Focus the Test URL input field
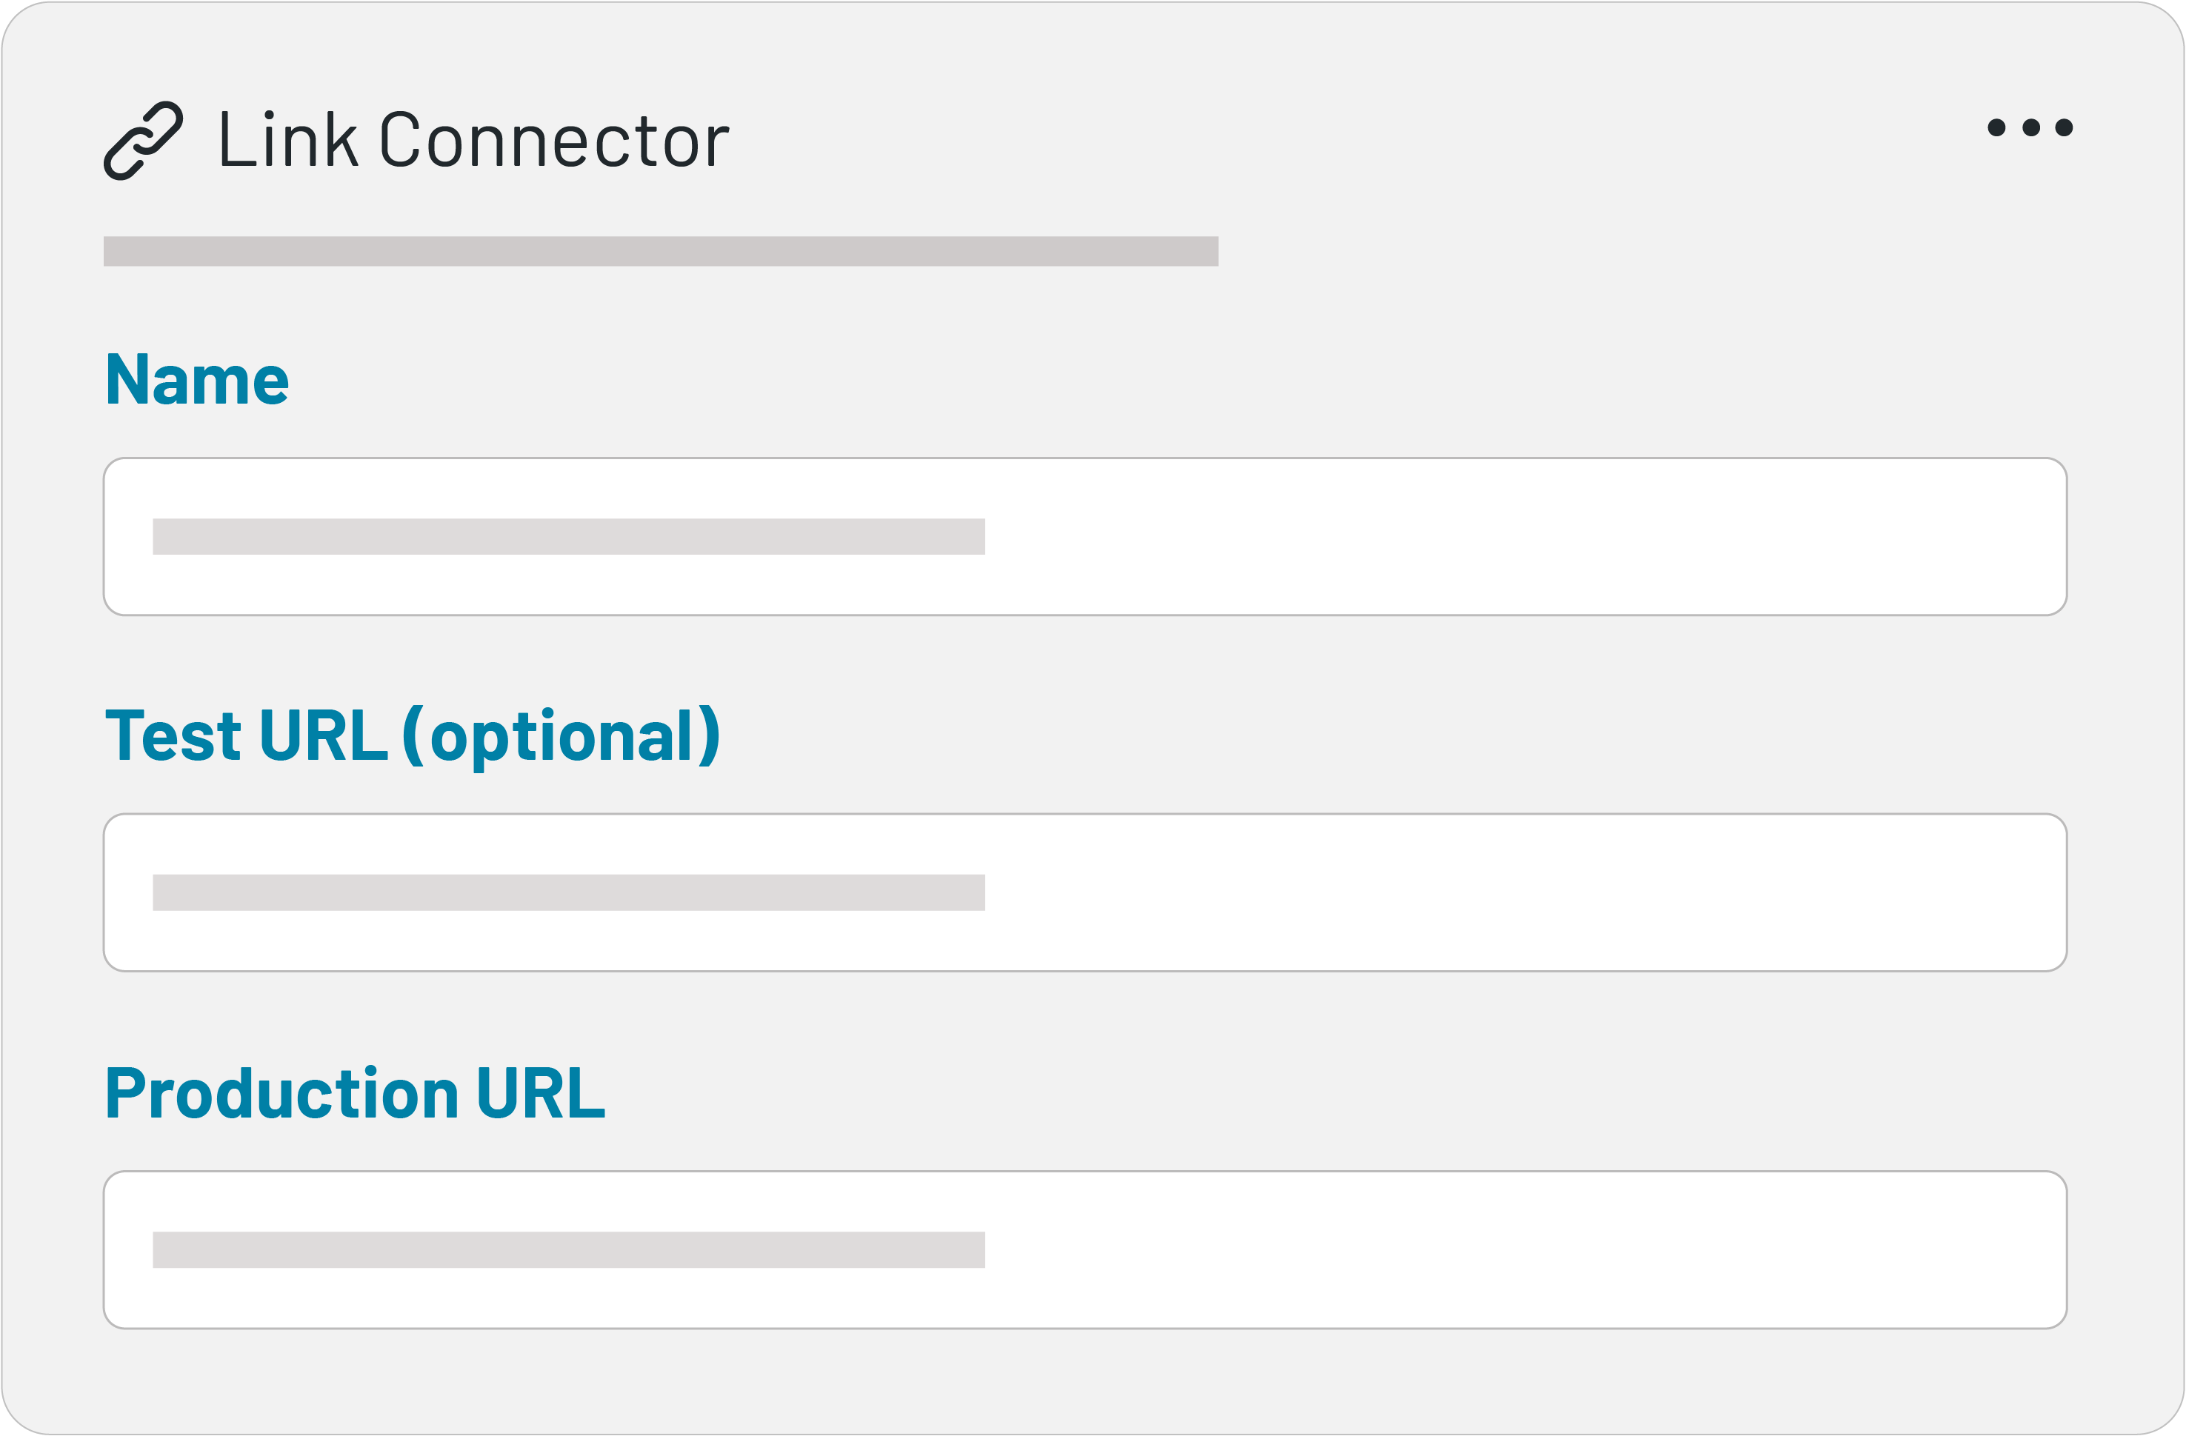 tap(1084, 892)
